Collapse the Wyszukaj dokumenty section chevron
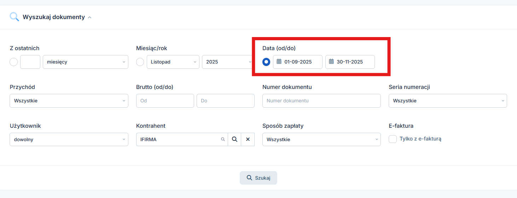517x198 pixels. tap(89, 17)
